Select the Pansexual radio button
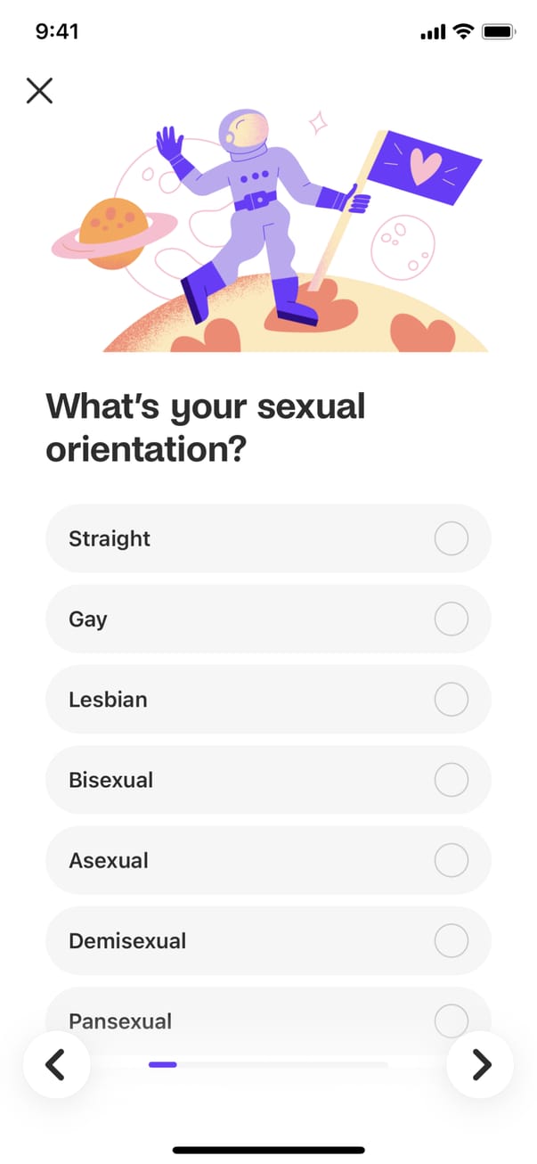The image size is (537, 1164). pyautogui.click(x=451, y=1020)
